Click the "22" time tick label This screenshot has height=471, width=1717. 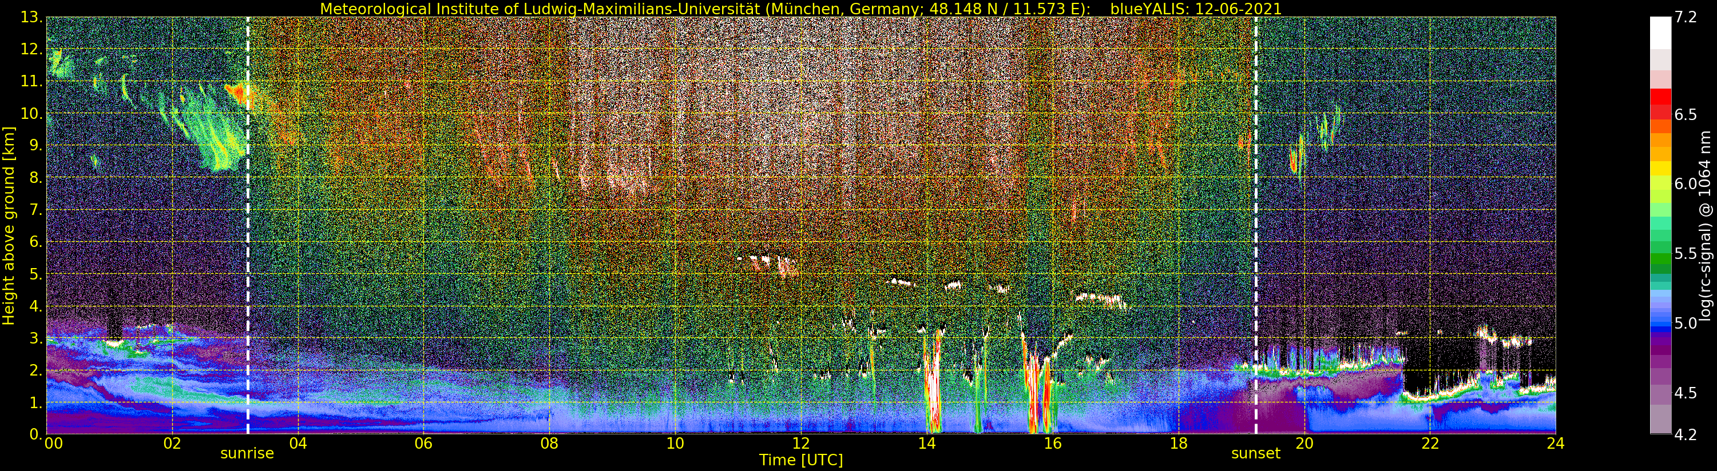[1430, 443]
